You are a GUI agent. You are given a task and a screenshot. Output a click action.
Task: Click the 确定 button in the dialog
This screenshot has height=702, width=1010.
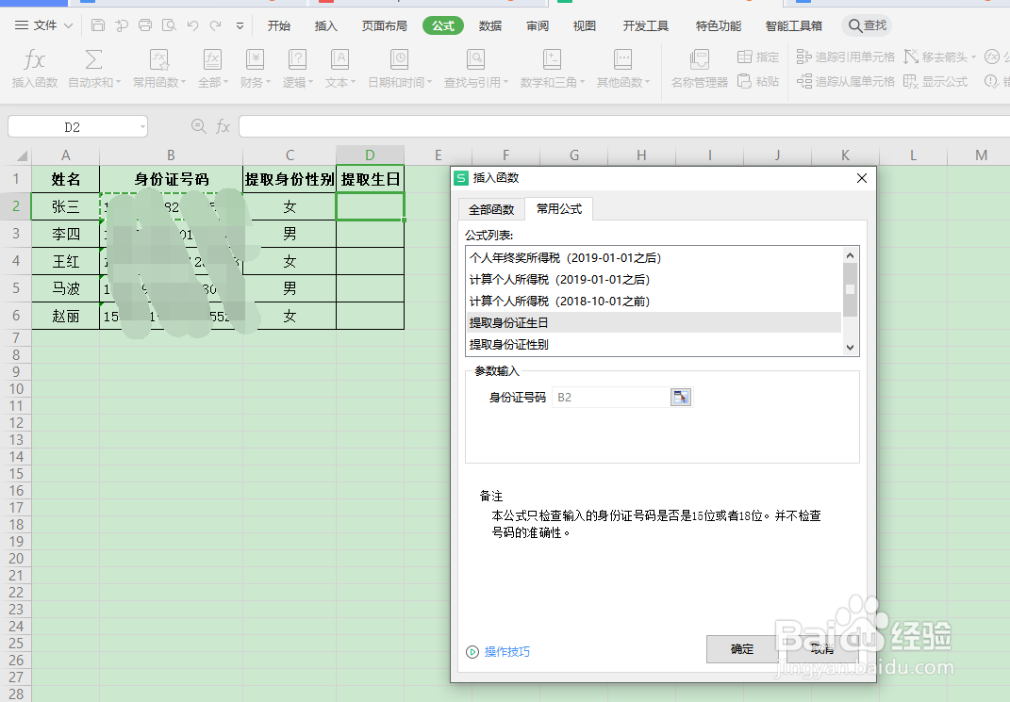click(740, 649)
